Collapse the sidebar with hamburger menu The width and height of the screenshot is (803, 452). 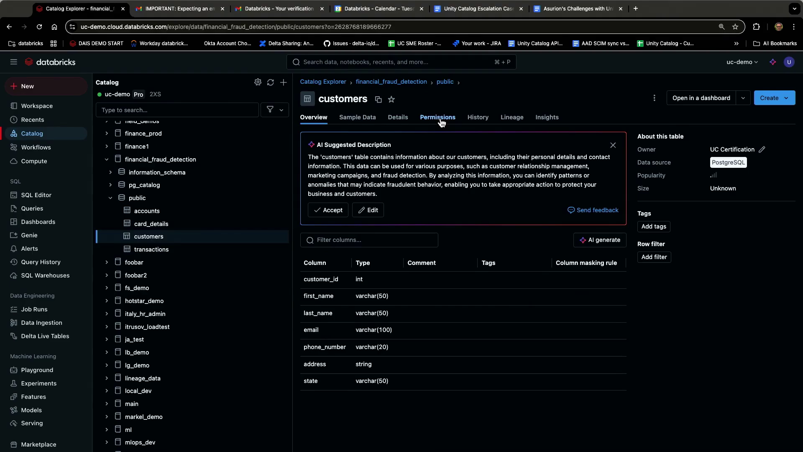point(14,62)
